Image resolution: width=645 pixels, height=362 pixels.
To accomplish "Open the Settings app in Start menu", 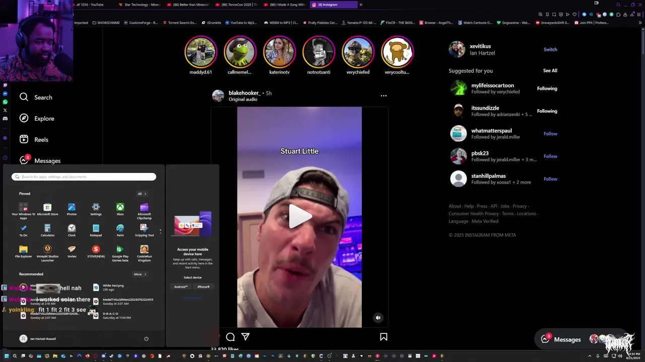I will click(96, 209).
